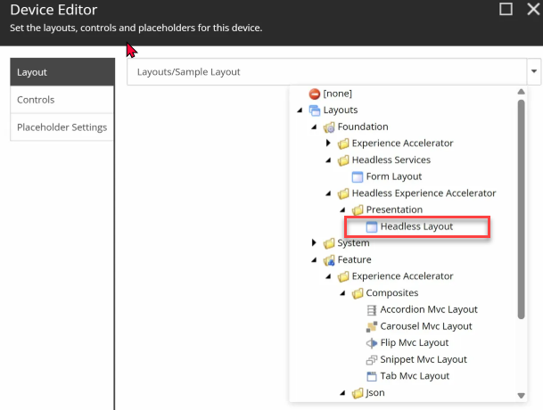Click the Layouts/Sample Layout input field
This screenshot has width=543, height=410.
click(325, 71)
